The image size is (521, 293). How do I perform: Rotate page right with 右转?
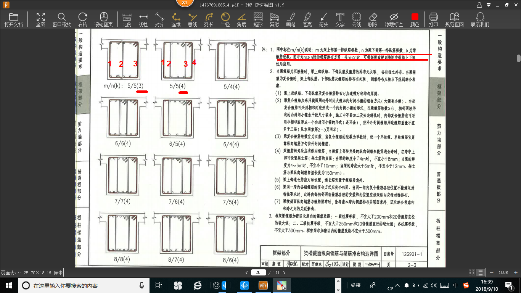click(82, 19)
